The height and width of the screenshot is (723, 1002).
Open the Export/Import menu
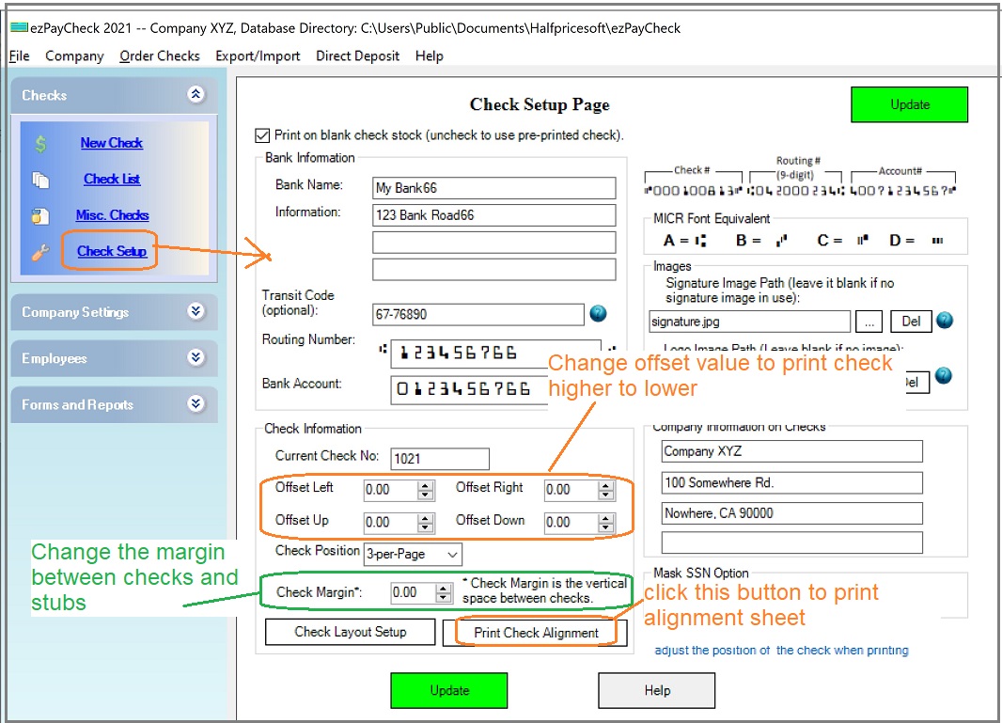coord(258,56)
